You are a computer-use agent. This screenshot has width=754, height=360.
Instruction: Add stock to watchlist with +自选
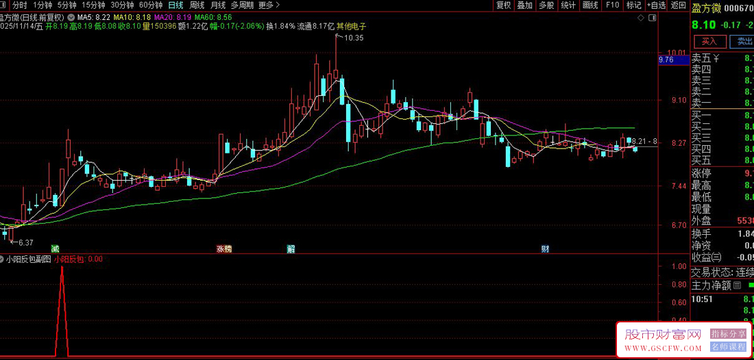656,5
